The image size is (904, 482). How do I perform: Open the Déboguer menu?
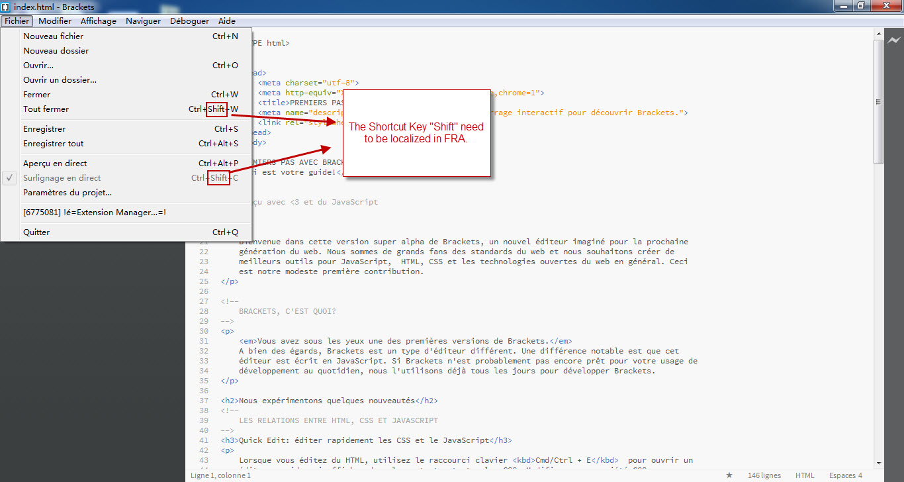189,21
